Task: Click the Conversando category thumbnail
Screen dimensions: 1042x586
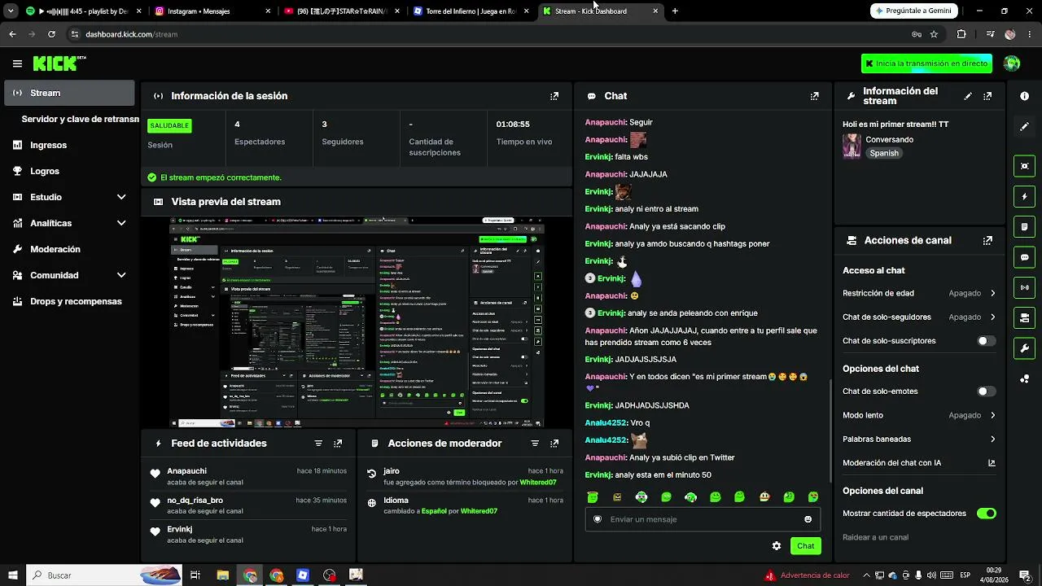Action: [x=852, y=146]
